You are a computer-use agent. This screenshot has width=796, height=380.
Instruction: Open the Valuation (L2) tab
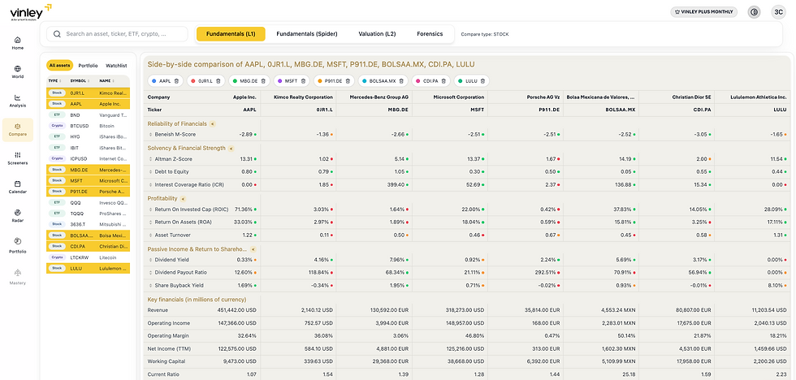pyautogui.click(x=377, y=34)
